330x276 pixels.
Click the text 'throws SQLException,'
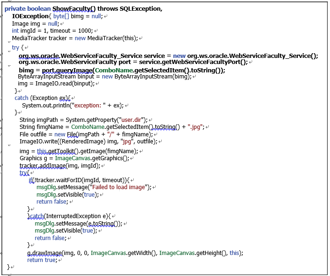coord(130,9)
